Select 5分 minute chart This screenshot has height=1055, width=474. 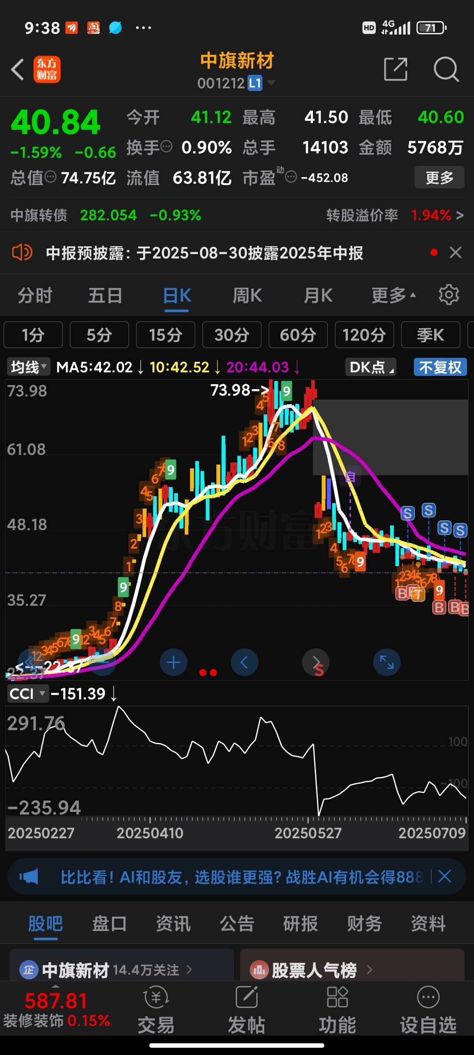99,335
